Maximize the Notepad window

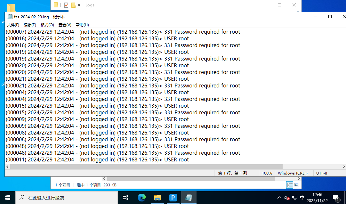pyautogui.click(x=330, y=17)
